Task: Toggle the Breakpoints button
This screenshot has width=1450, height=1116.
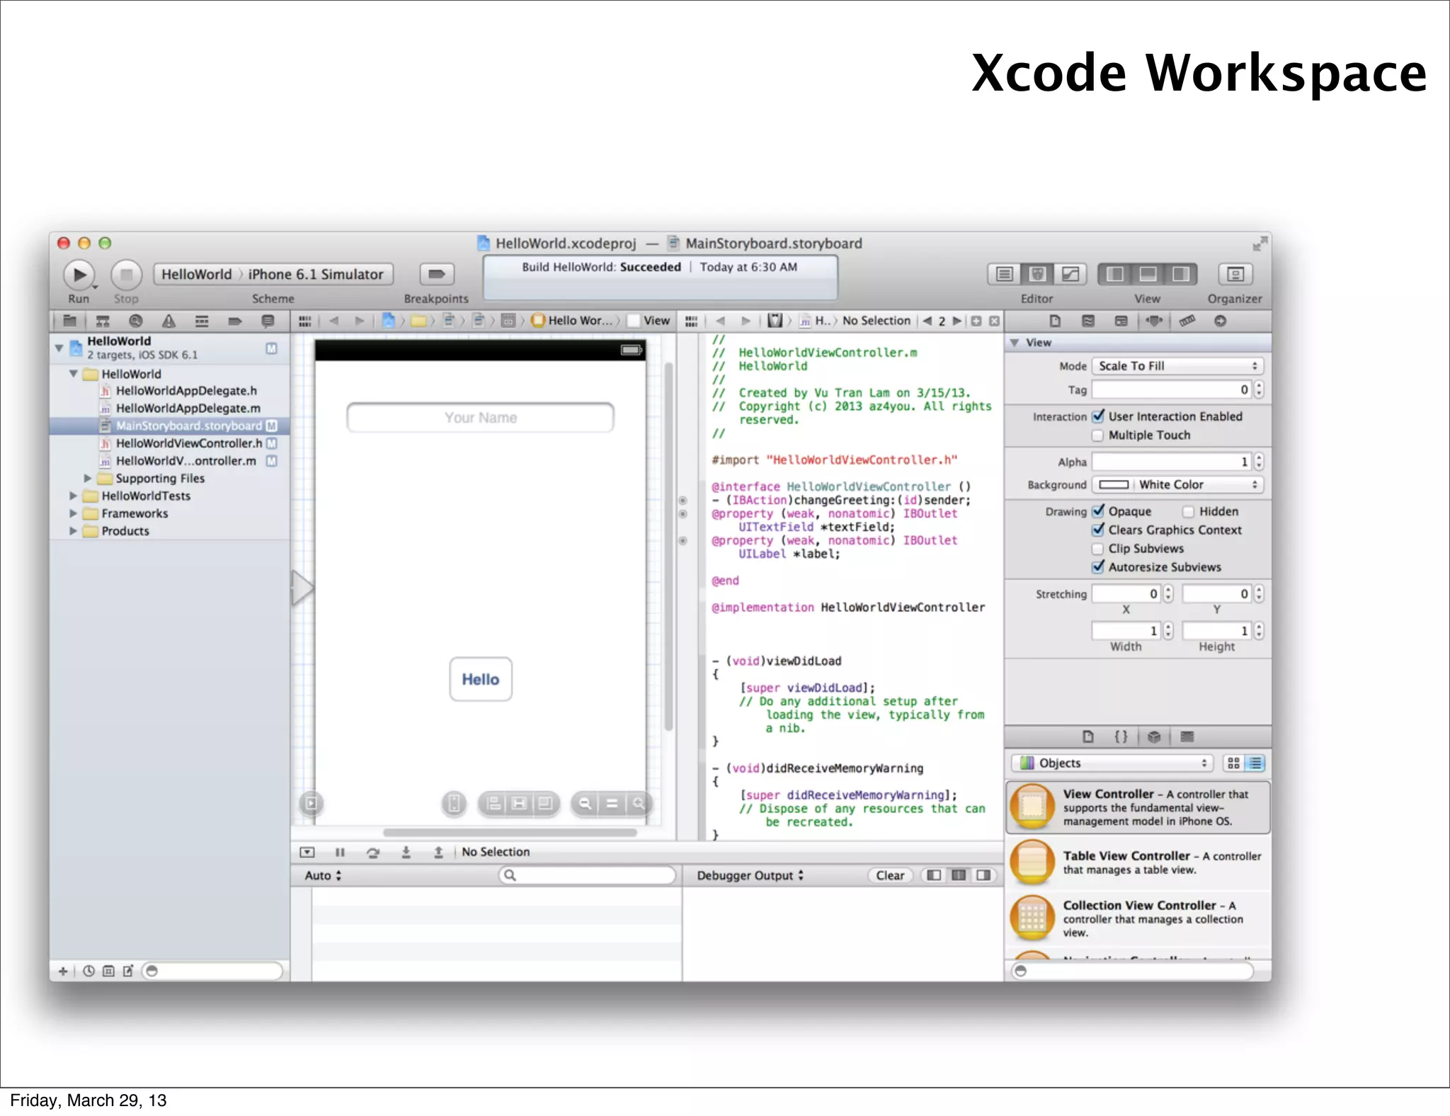Action: click(436, 274)
